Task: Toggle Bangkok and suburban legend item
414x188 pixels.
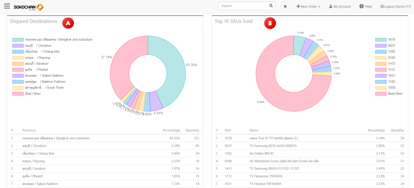Action: point(52,40)
